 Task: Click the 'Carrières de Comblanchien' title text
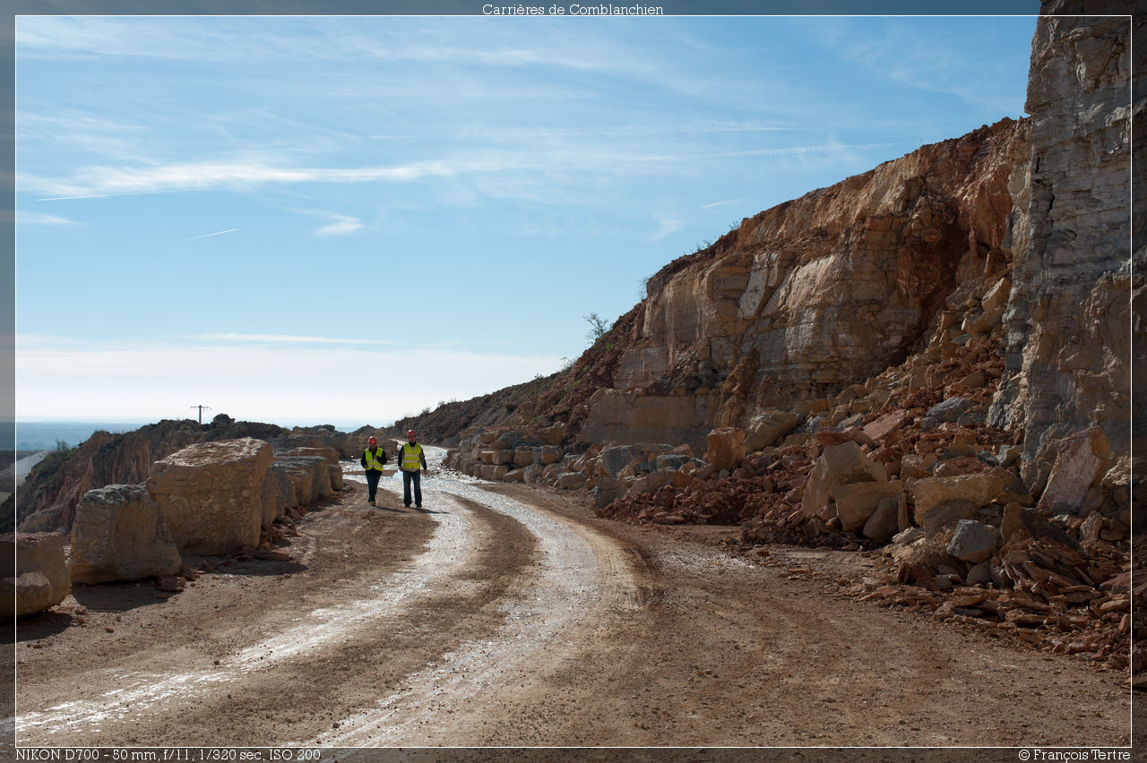pyautogui.click(x=573, y=9)
